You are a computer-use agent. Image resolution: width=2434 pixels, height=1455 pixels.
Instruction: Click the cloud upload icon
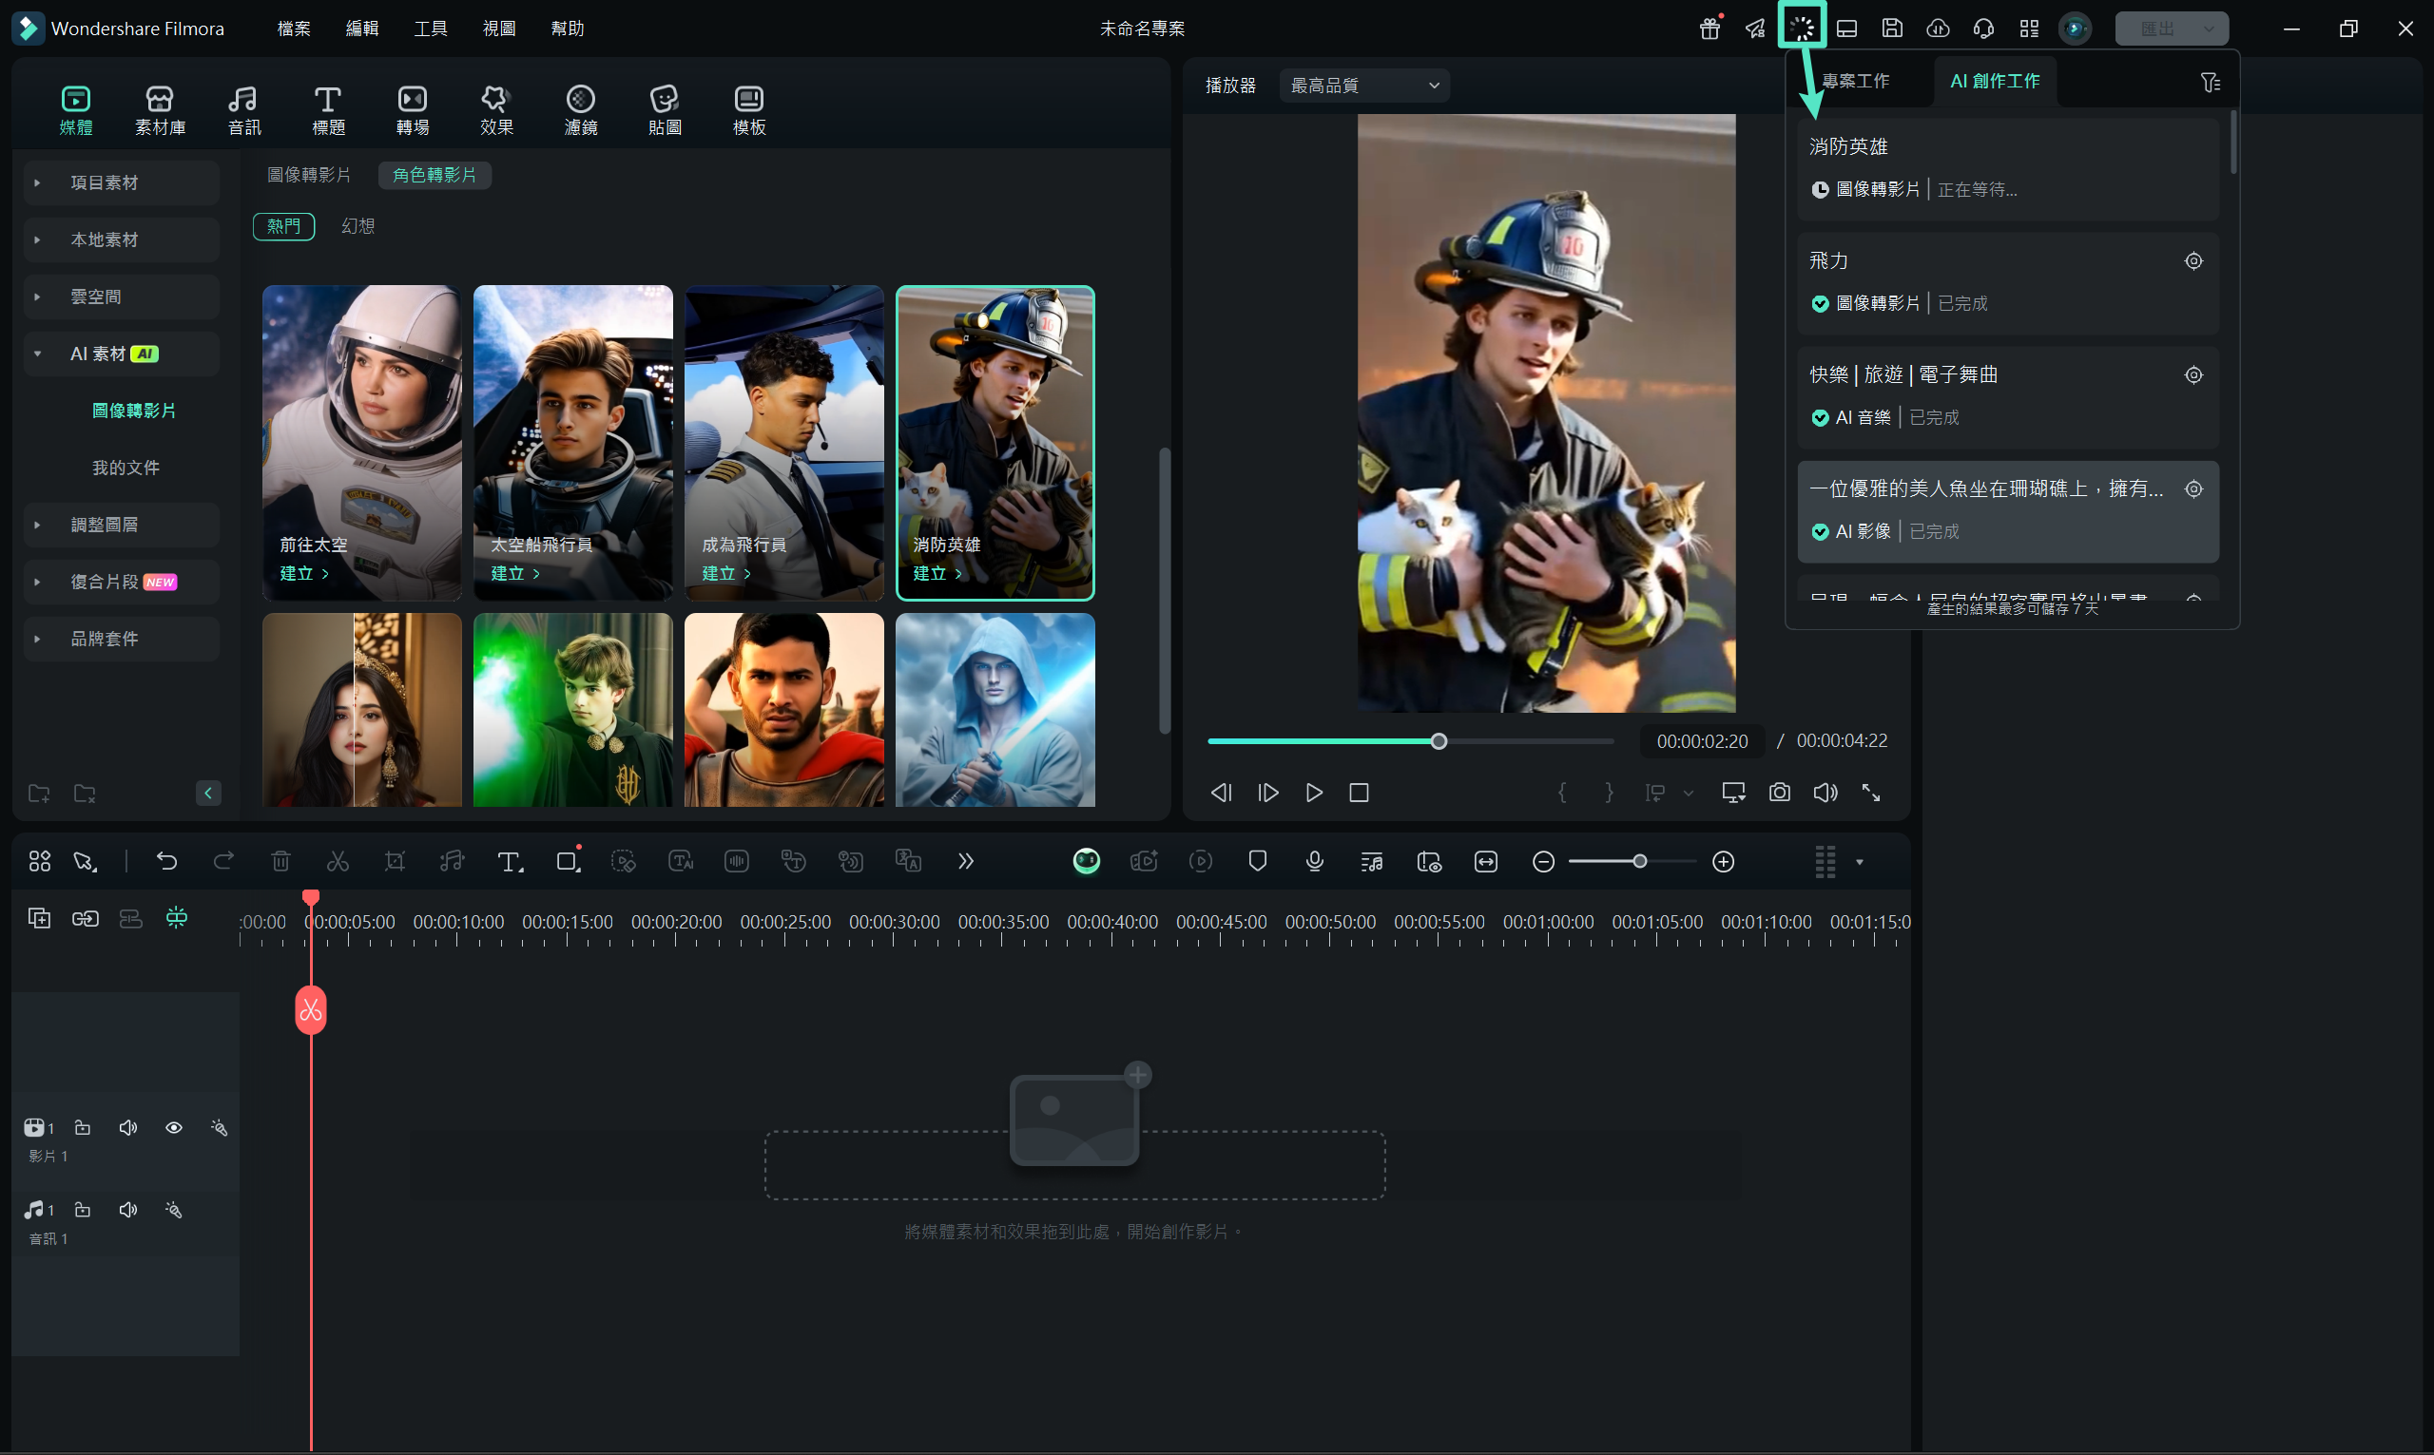1938,29
